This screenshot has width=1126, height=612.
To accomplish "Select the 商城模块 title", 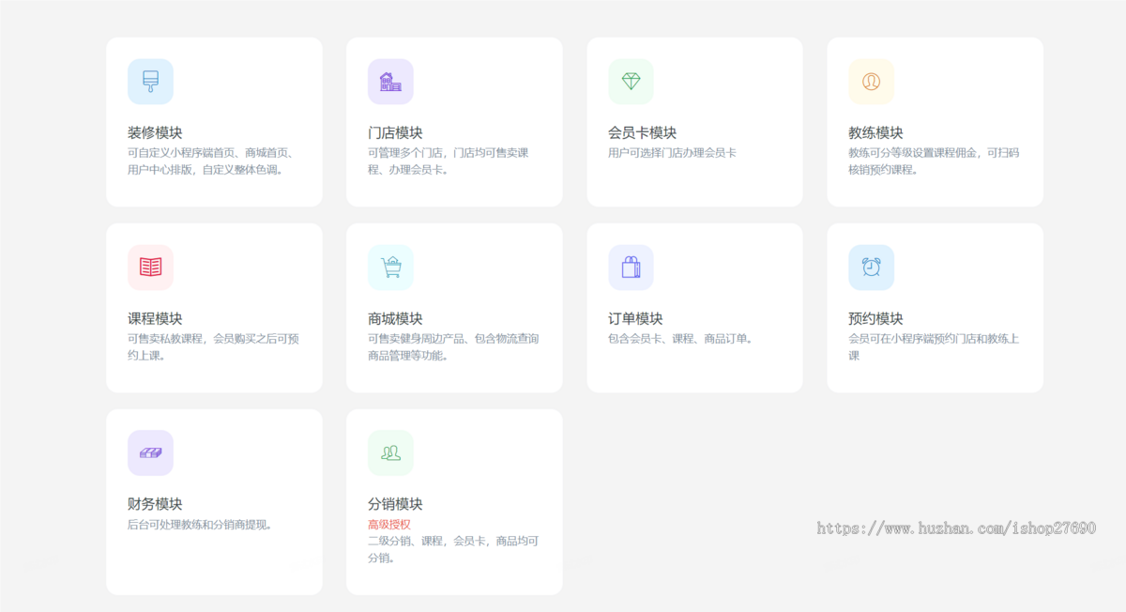I will [395, 319].
